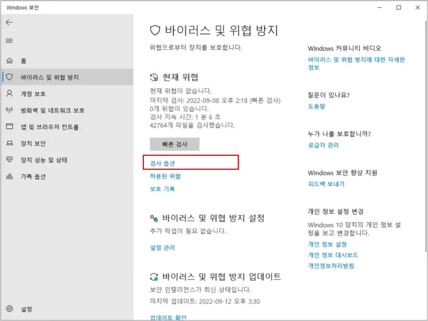Open the 보호 기록 link

(x=162, y=189)
